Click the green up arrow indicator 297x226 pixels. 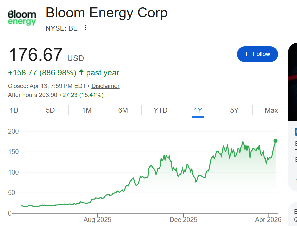point(81,72)
